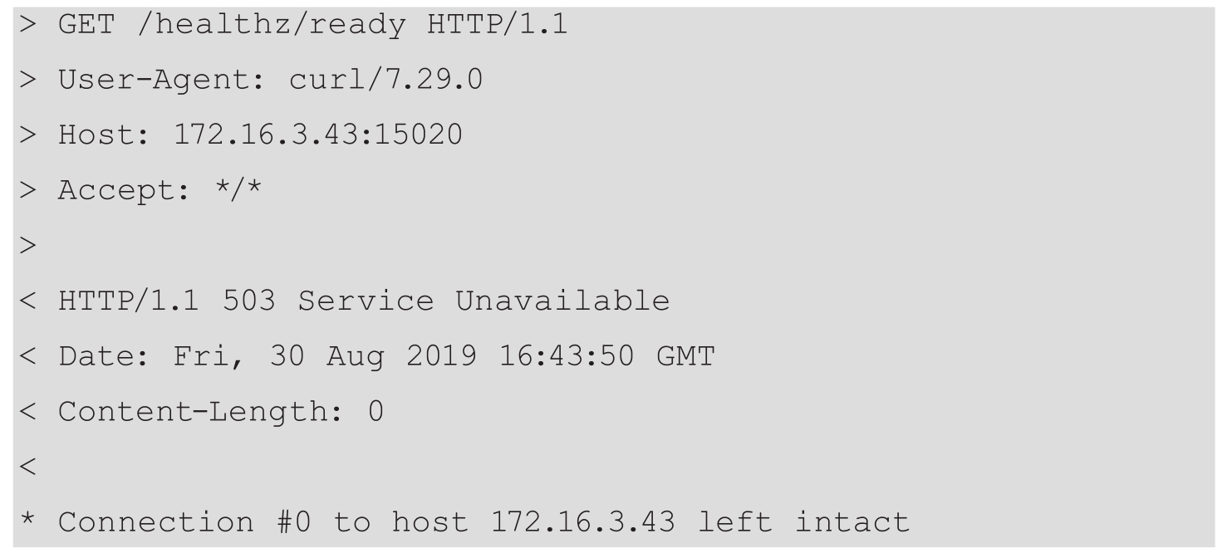Viewport: 1227px width, 558px height.
Task: Click the year 2019 in the date
Action: point(443,356)
